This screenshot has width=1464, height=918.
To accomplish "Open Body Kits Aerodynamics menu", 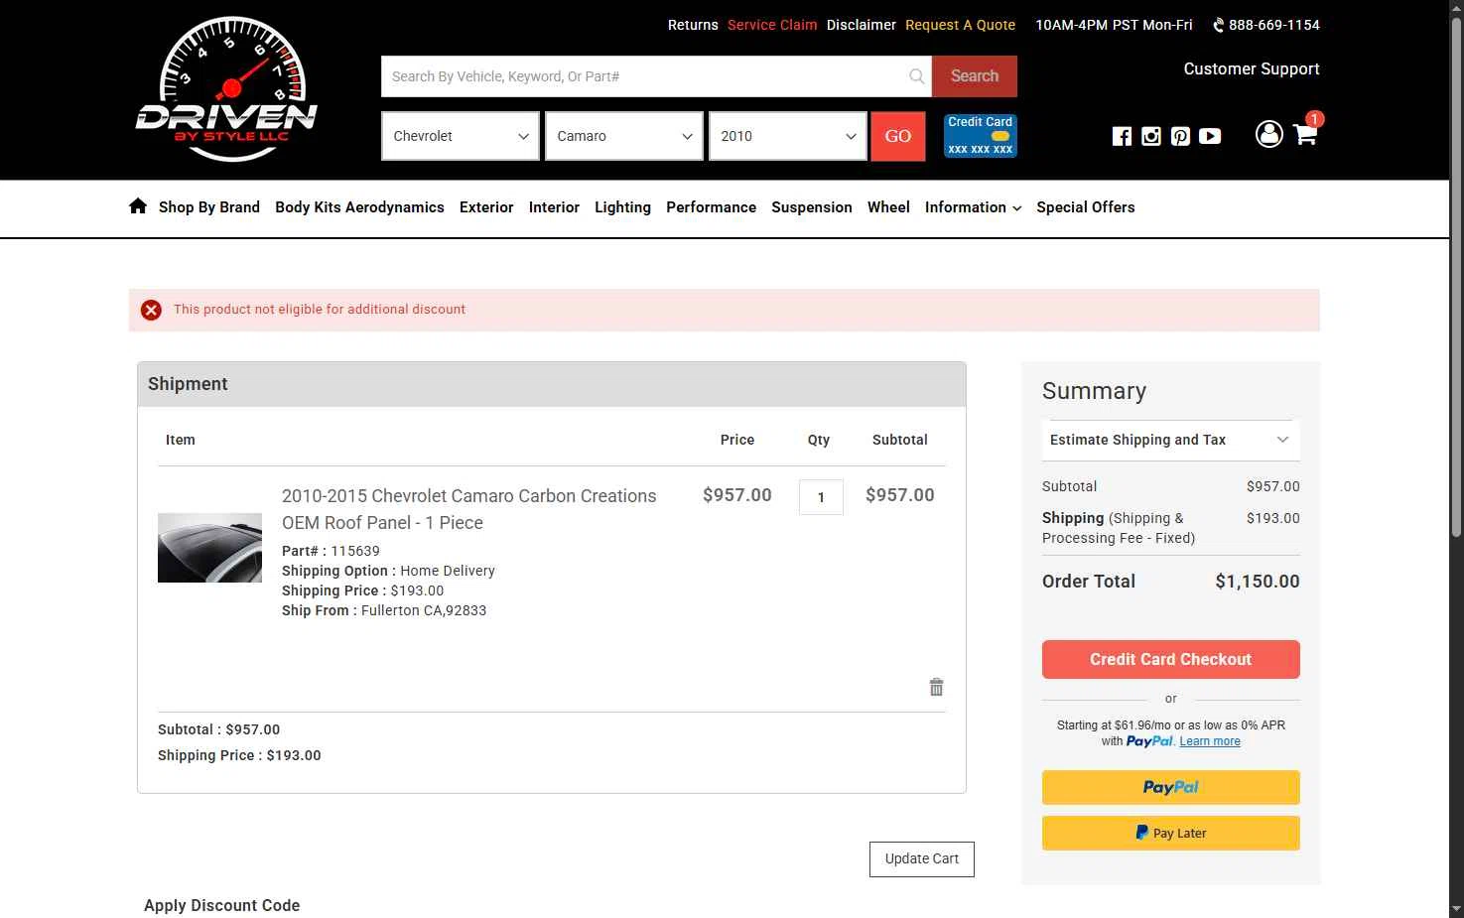I will 359,207.
